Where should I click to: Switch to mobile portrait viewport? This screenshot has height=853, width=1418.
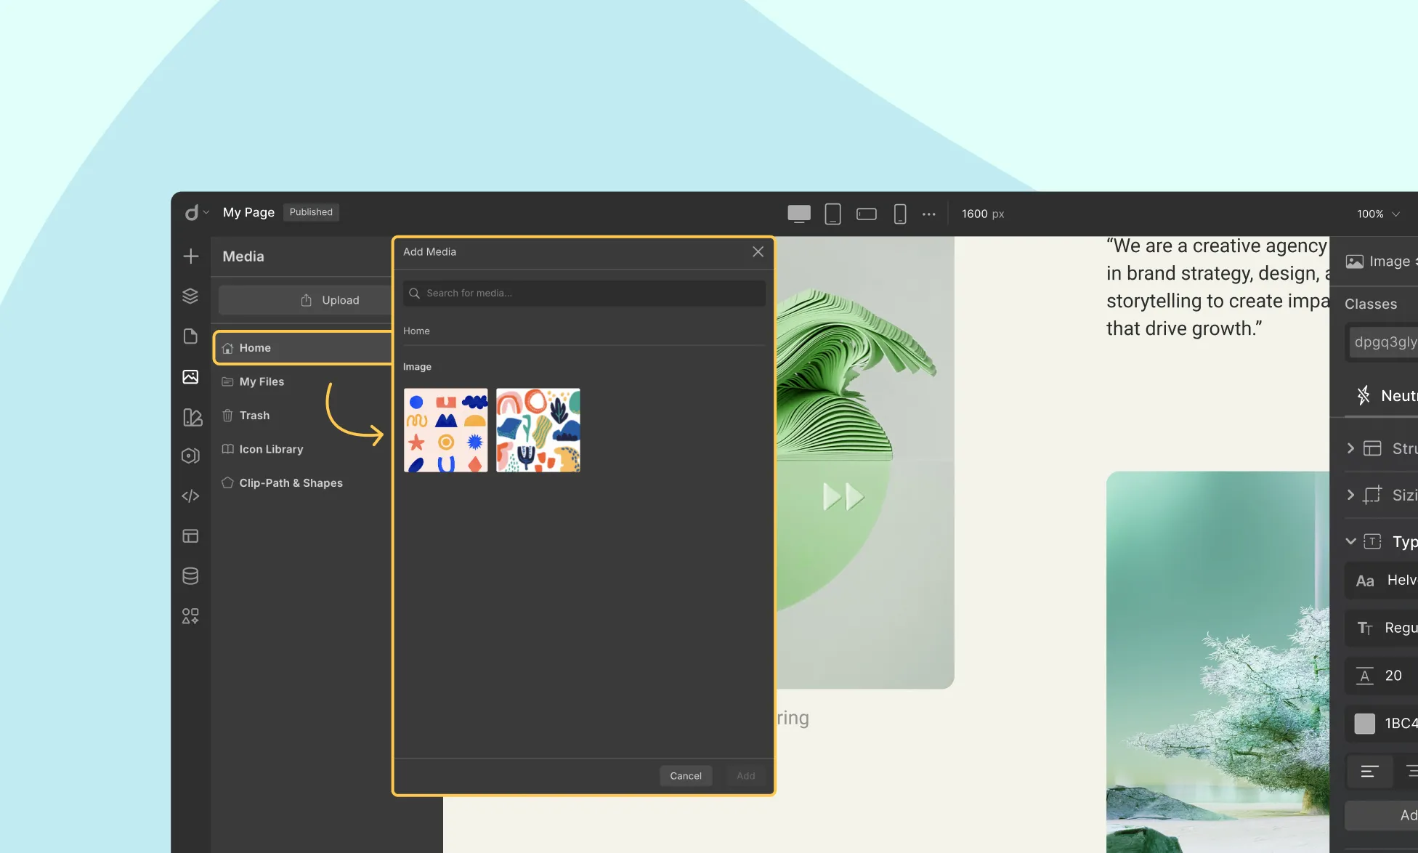900,214
